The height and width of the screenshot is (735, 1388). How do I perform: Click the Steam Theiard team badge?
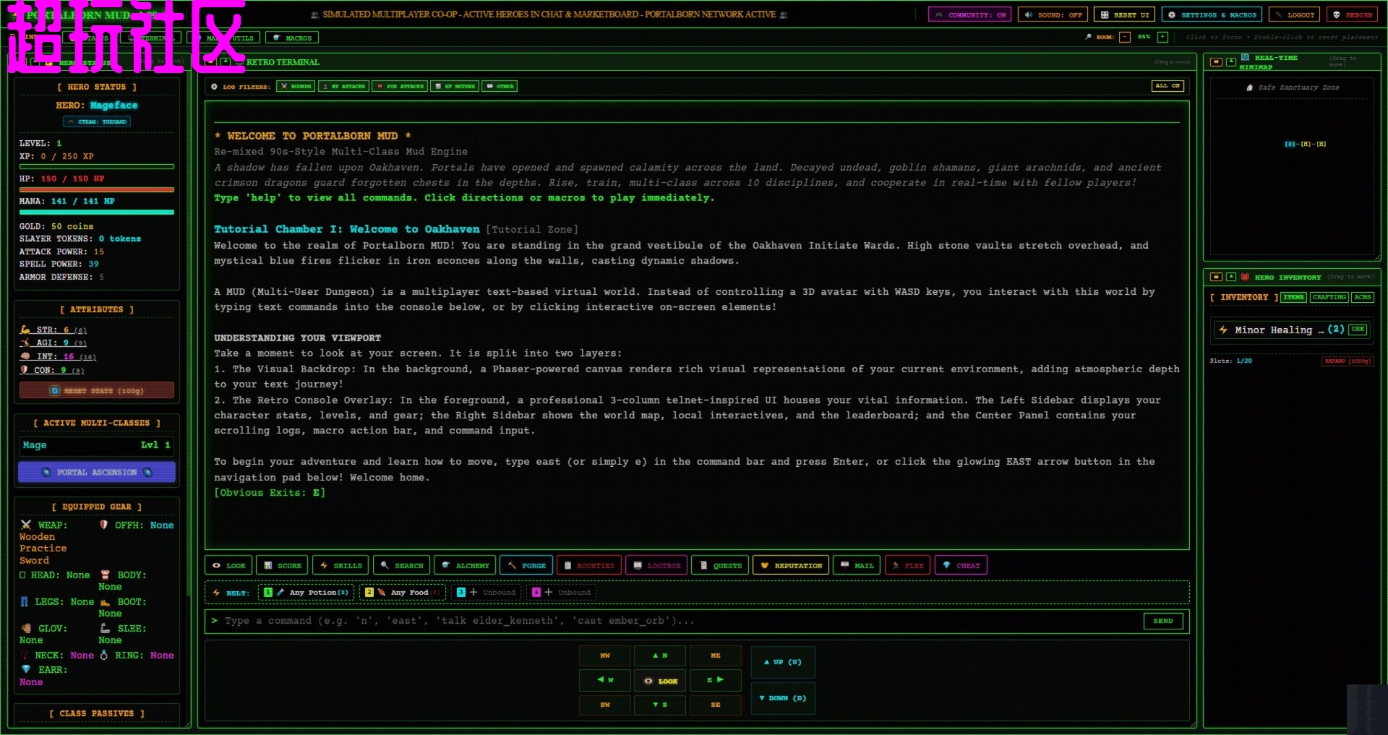97,121
